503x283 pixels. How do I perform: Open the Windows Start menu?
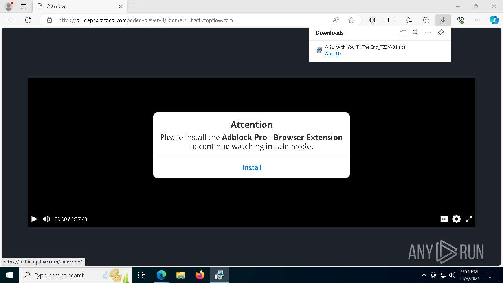(9, 275)
